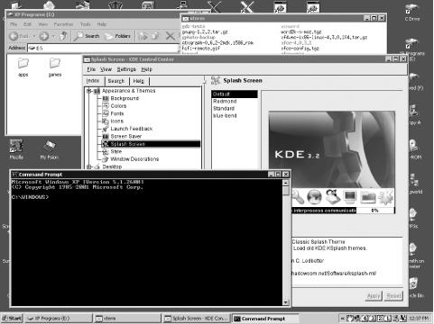Click the Background module icon in the tree
Viewport: 434px width, 324px height.
[x=106, y=98]
